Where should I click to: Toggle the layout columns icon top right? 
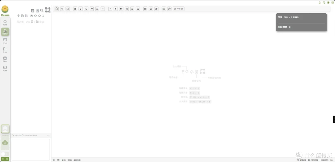[x=333, y=2]
